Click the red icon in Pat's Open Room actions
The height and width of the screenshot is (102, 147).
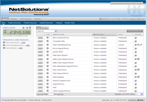pos(138,70)
